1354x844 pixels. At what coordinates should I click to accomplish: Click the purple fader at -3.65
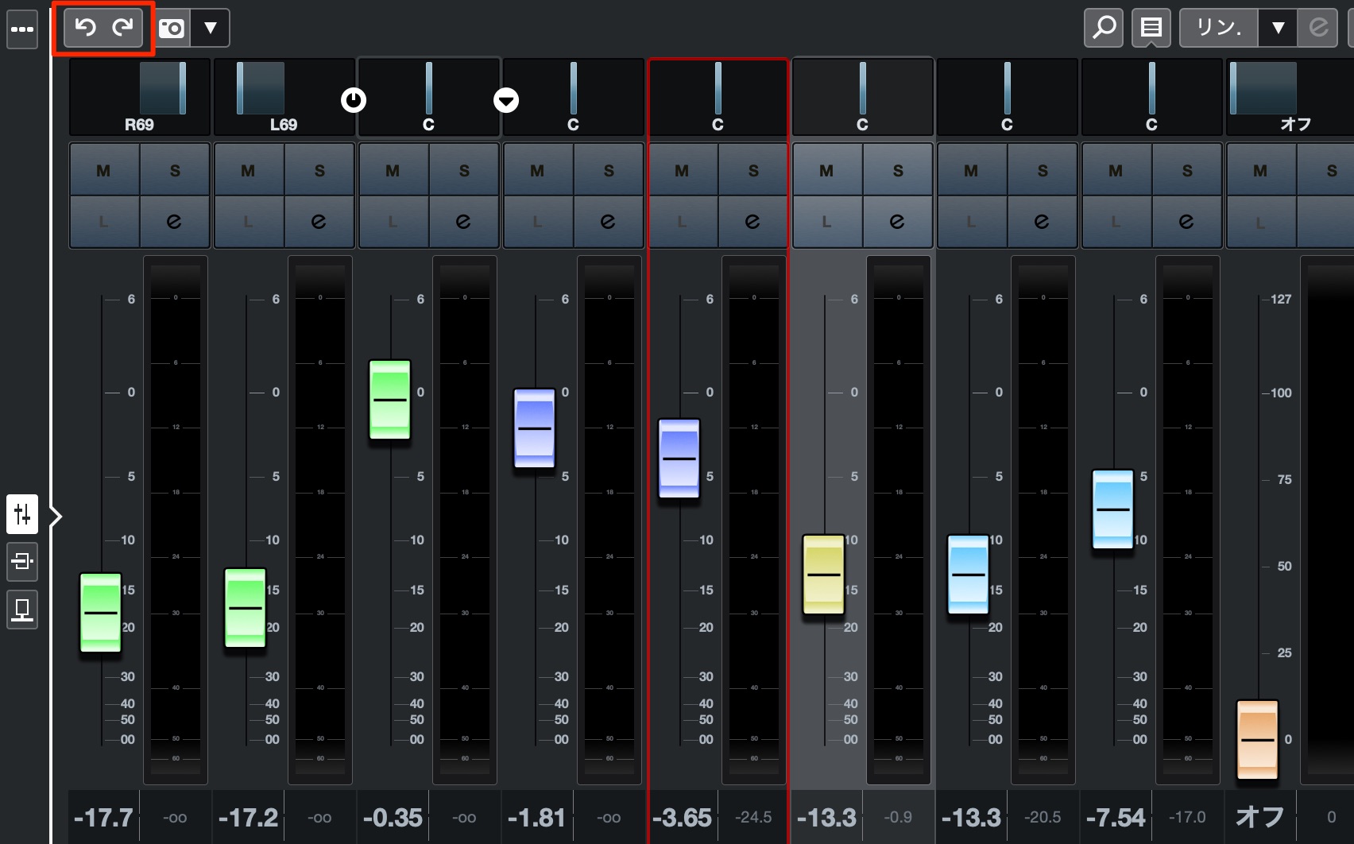(679, 459)
